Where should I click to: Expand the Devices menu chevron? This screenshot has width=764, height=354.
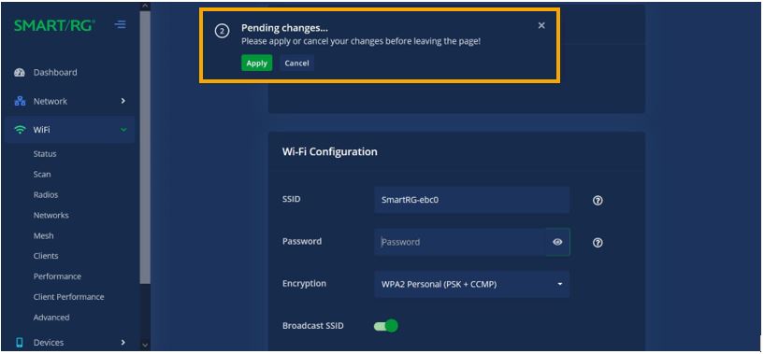pyautogui.click(x=123, y=342)
